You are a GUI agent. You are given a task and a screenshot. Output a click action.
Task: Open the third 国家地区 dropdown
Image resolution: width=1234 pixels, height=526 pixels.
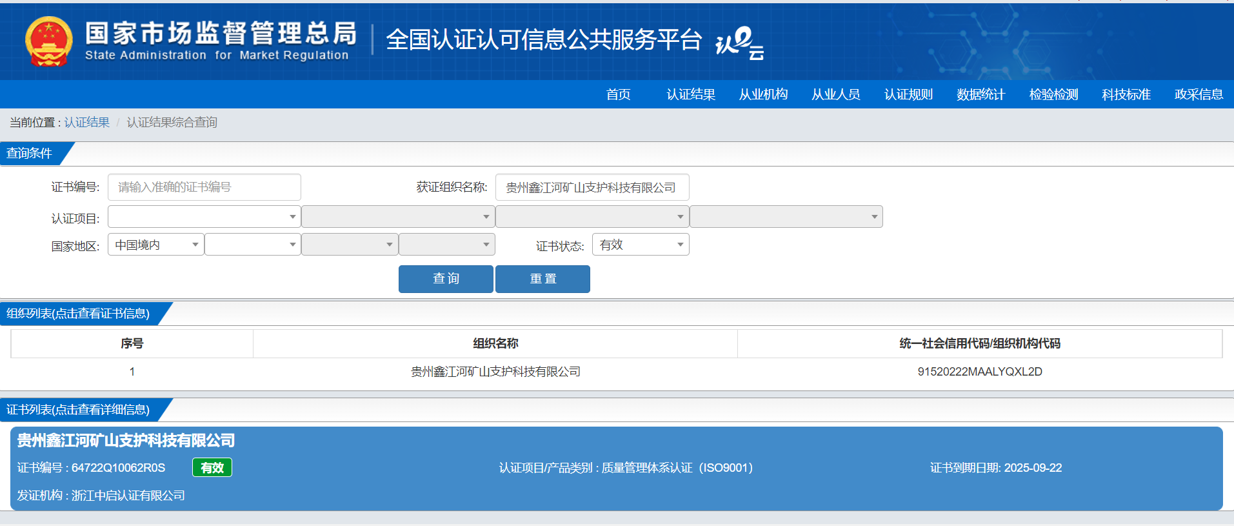tap(350, 245)
